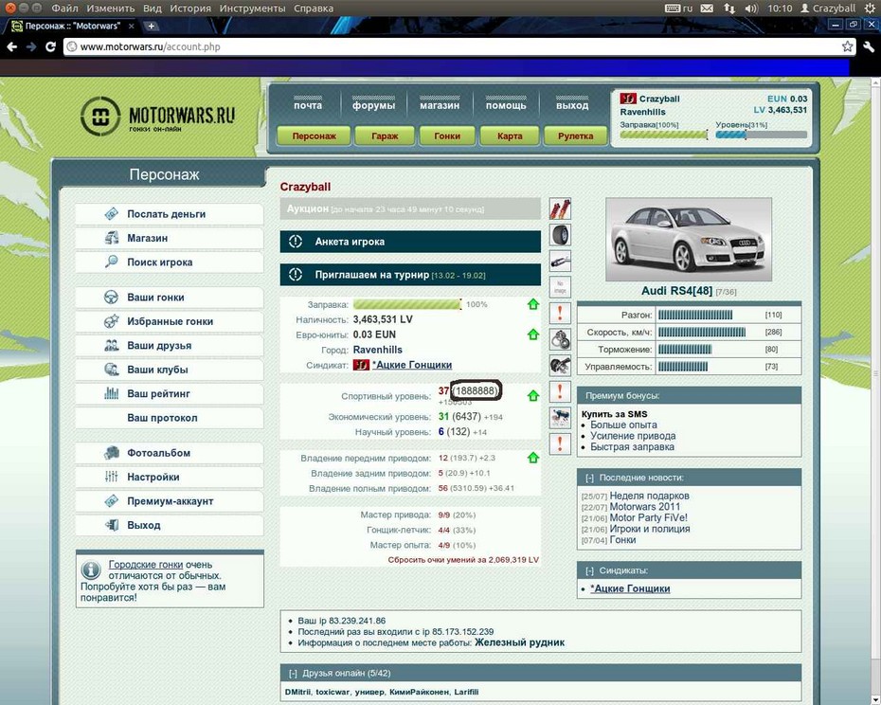Open Избранные гонки in the sidebar
The image size is (881, 705).
click(x=170, y=321)
